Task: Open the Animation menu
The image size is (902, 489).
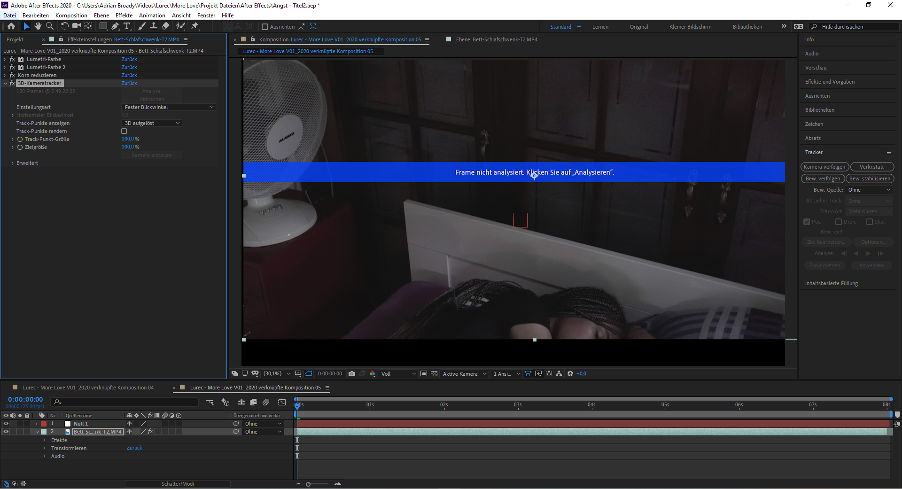Action: [151, 15]
